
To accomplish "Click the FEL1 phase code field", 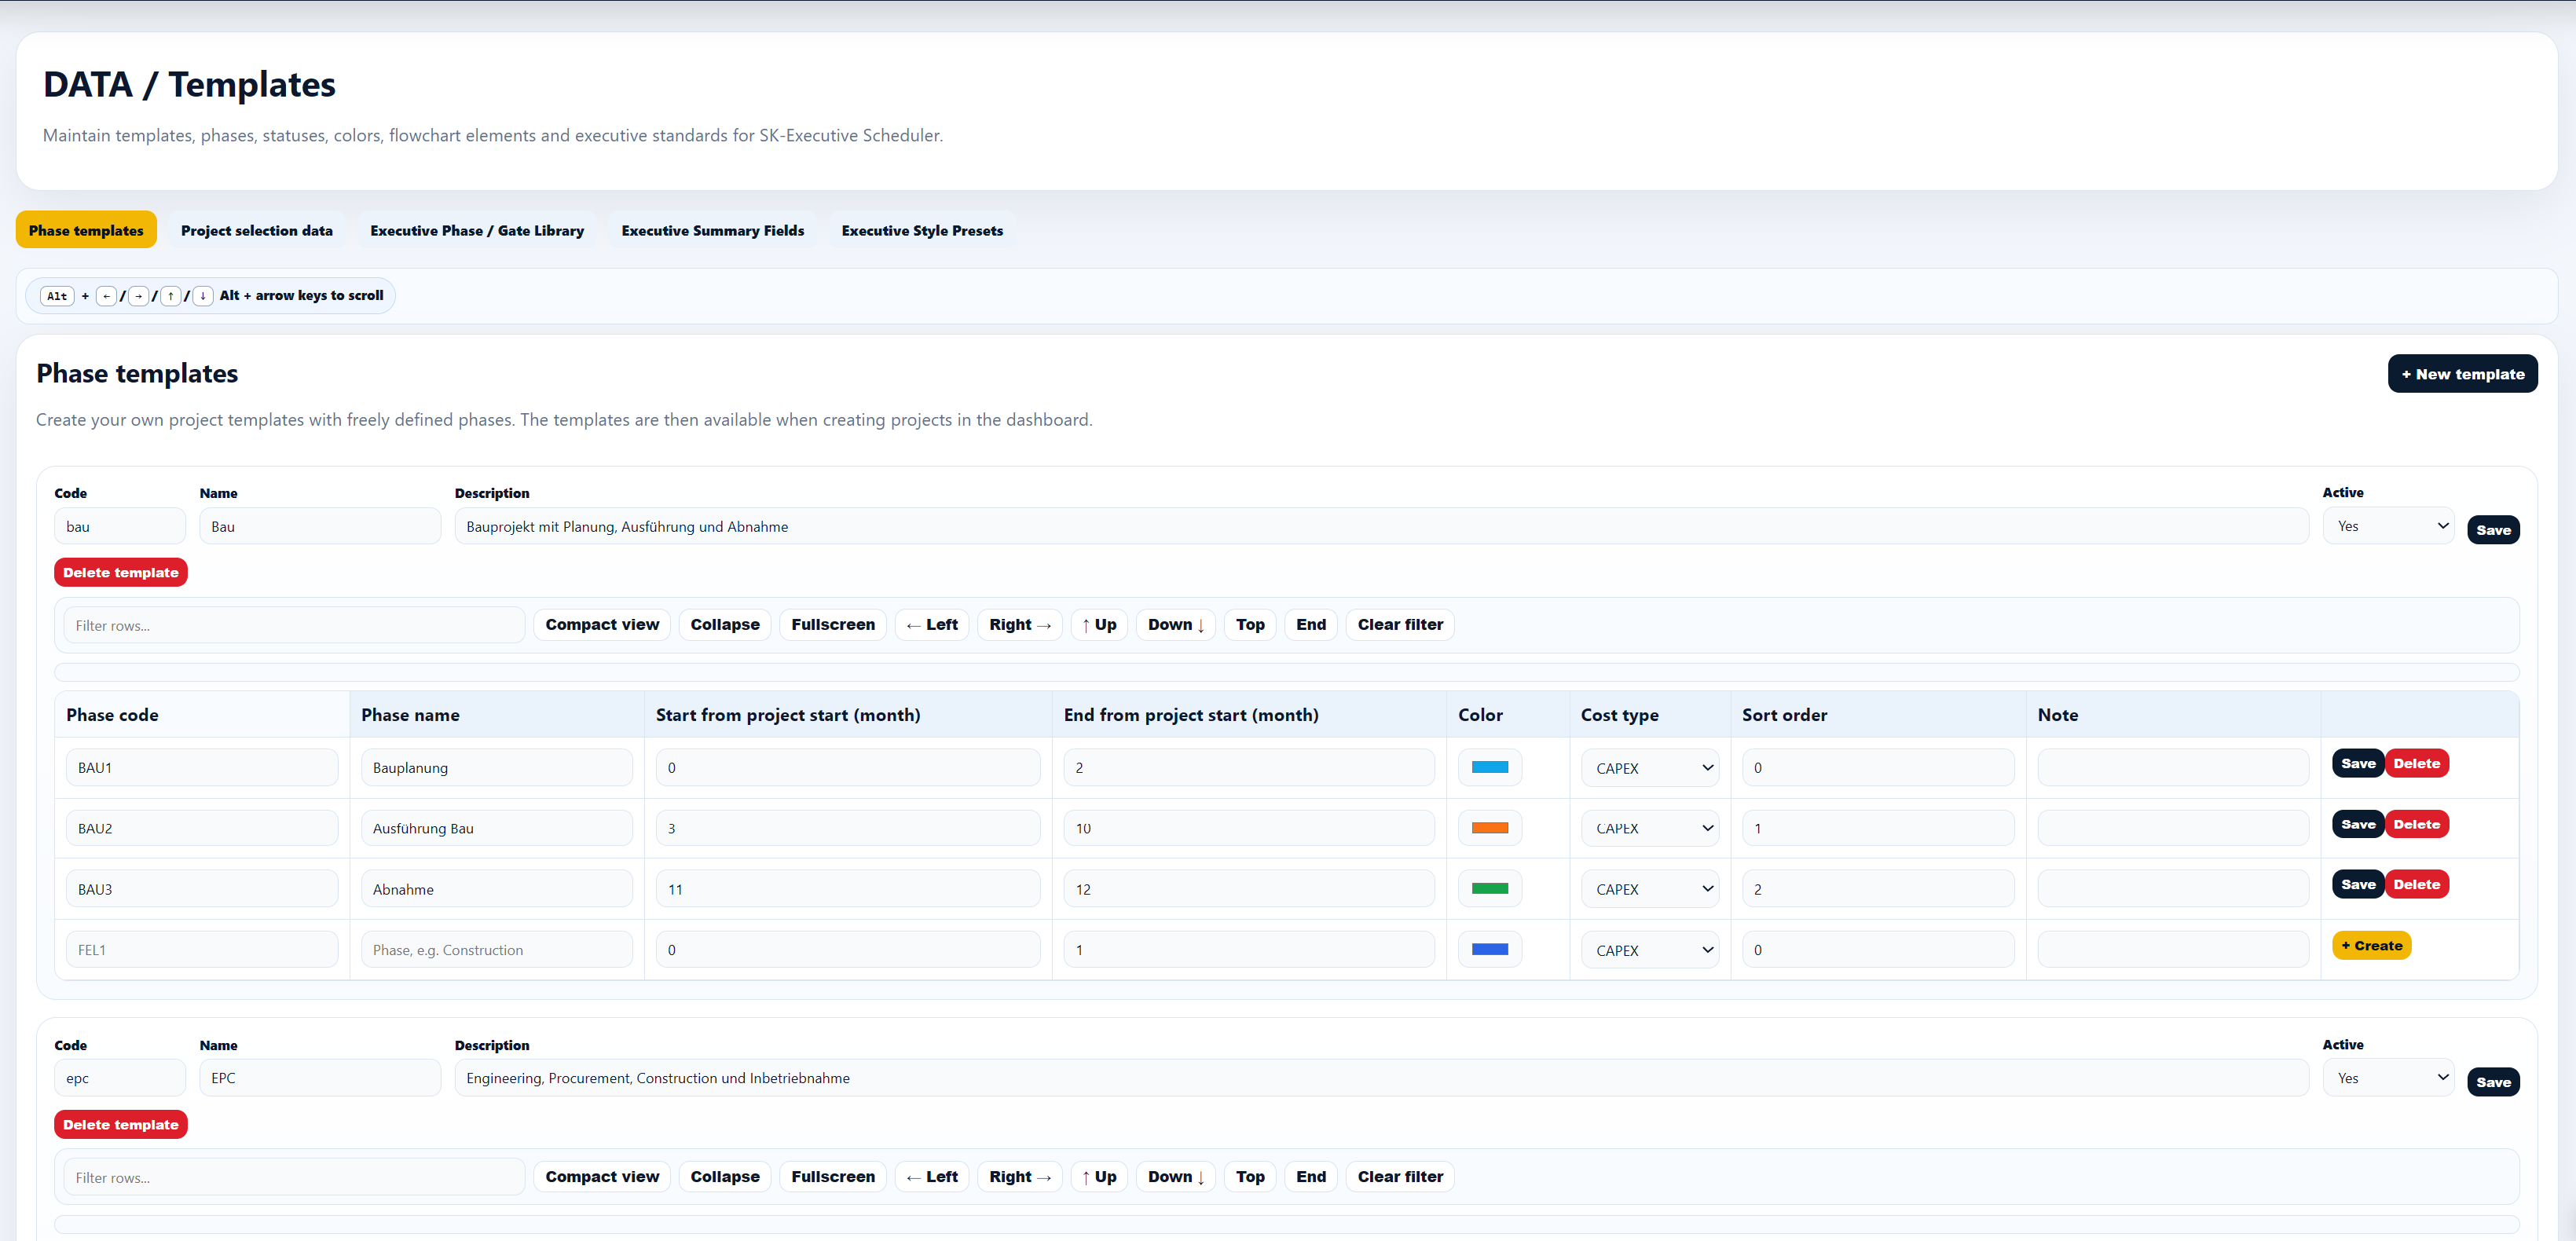I will pyautogui.click(x=202, y=949).
